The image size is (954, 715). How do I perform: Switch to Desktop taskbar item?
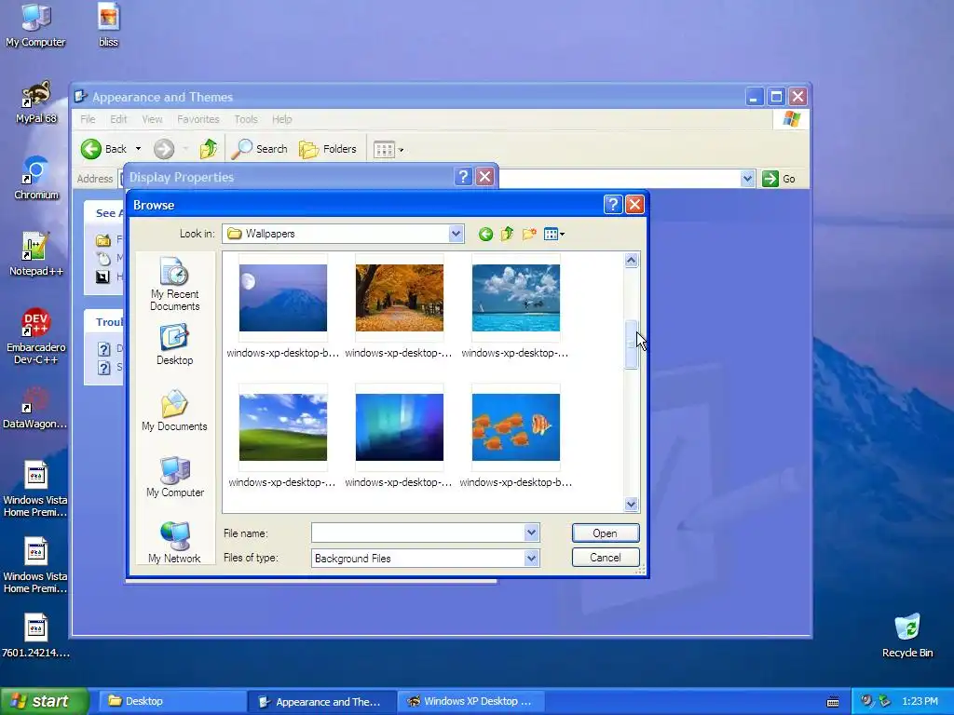point(172,701)
